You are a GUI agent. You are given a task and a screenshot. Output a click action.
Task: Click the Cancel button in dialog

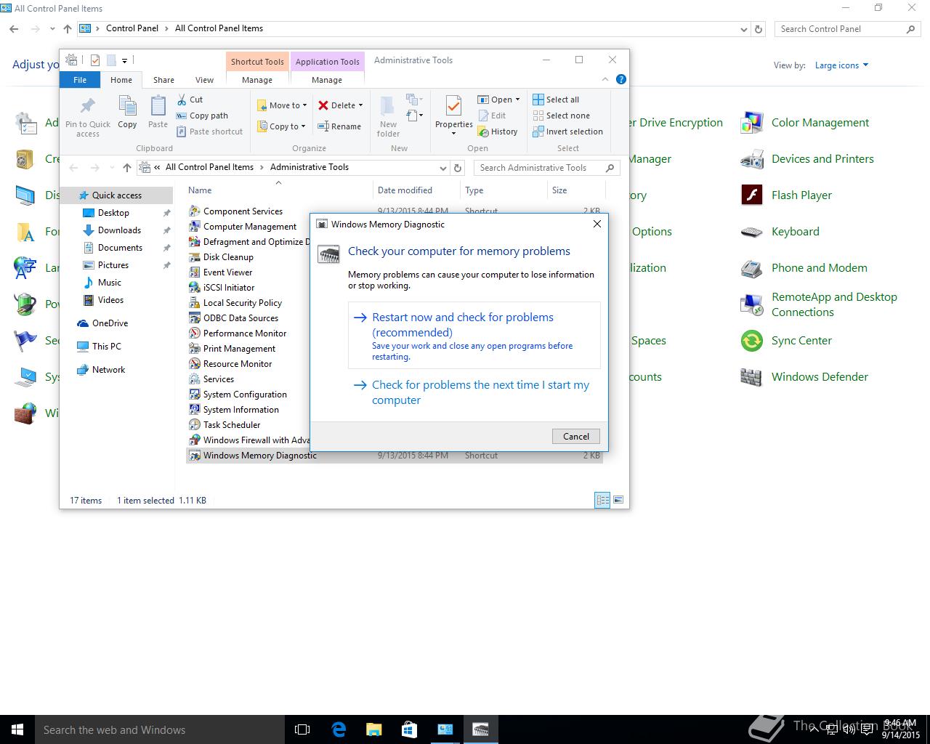(576, 436)
